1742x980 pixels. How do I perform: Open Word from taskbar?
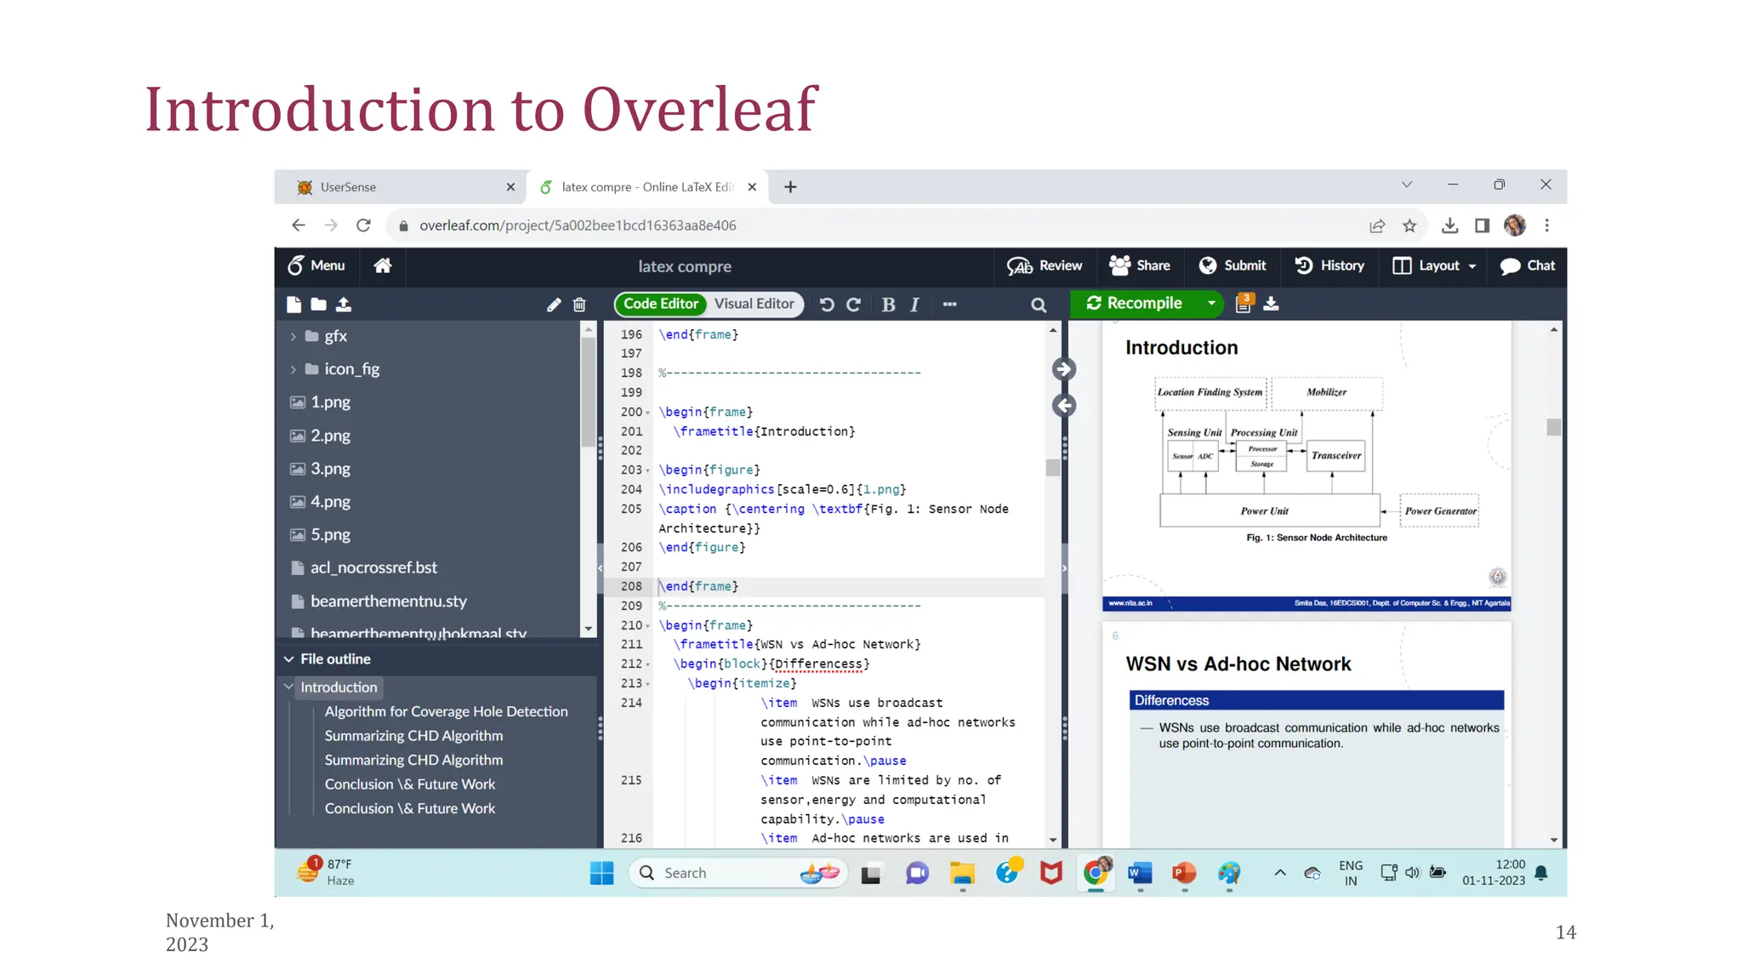[1140, 873]
